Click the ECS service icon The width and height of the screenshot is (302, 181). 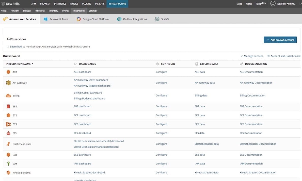(8, 124)
